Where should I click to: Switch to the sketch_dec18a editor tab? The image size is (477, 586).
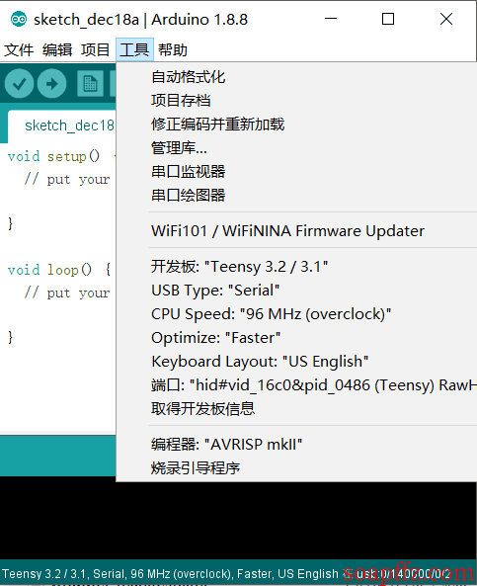[x=62, y=126]
